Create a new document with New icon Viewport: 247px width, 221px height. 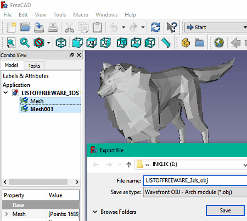click(12, 27)
